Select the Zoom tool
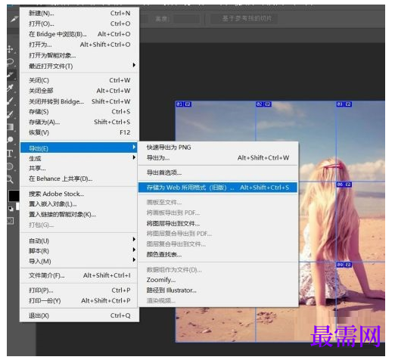This screenshot has width=395, height=360. click(x=11, y=179)
